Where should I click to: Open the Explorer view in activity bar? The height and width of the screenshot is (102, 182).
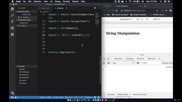(12, 9)
